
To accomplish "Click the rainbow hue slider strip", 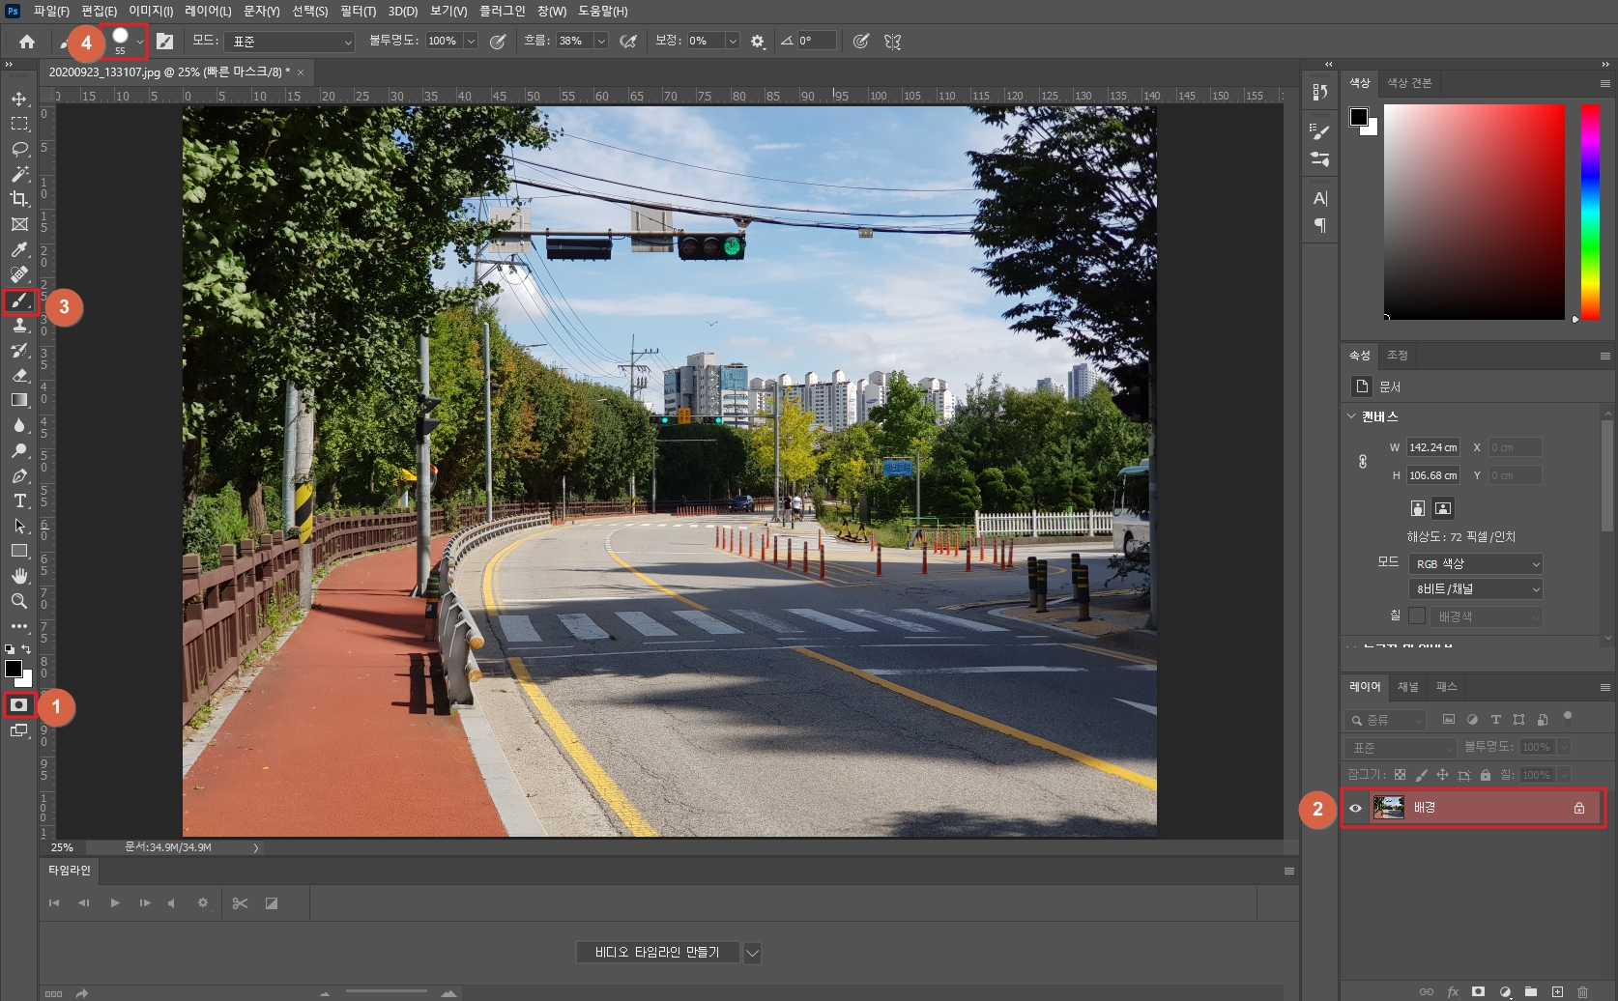I will pyautogui.click(x=1590, y=212).
